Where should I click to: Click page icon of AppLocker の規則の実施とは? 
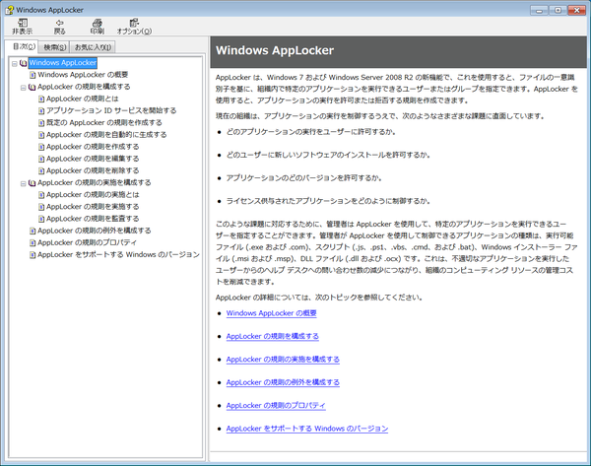pos(41,195)
